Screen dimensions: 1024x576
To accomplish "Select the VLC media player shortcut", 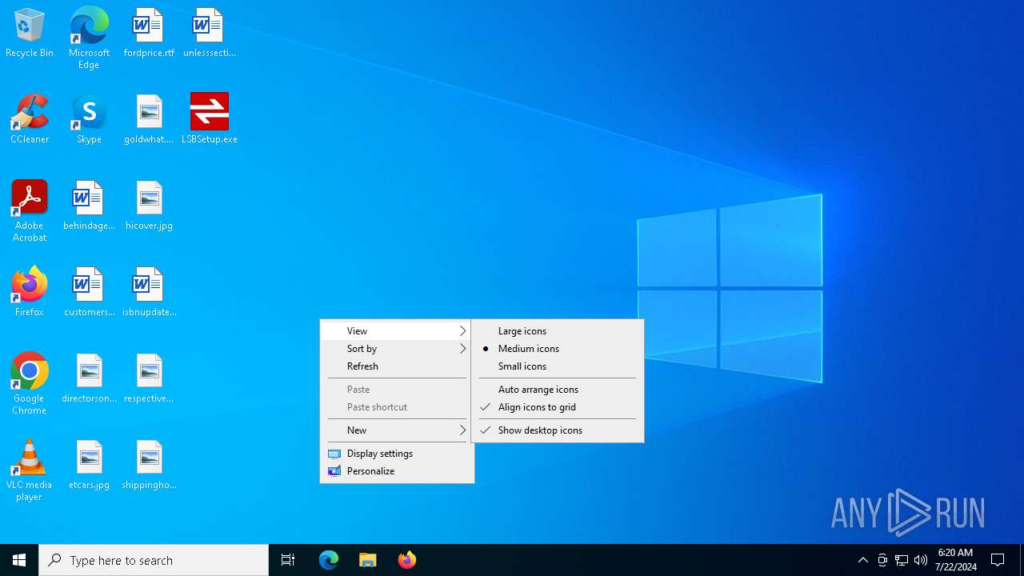I will tap(30, 470).
